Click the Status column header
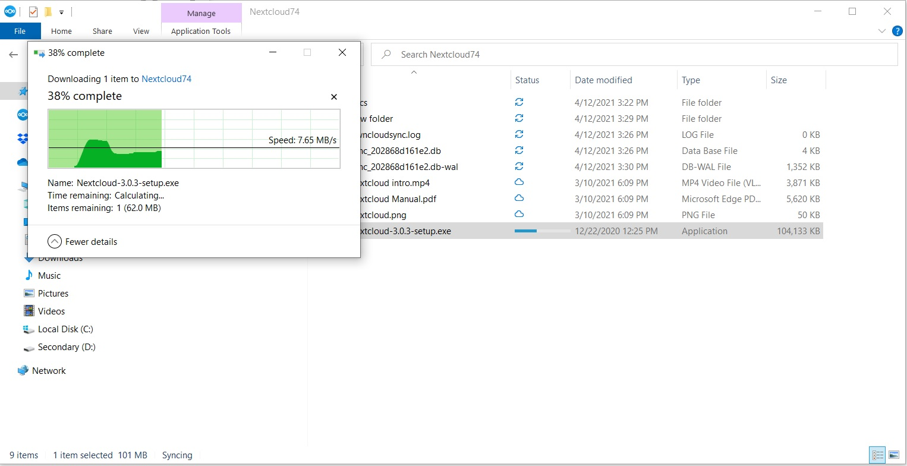The image size is (907, 466). (527, 80)
